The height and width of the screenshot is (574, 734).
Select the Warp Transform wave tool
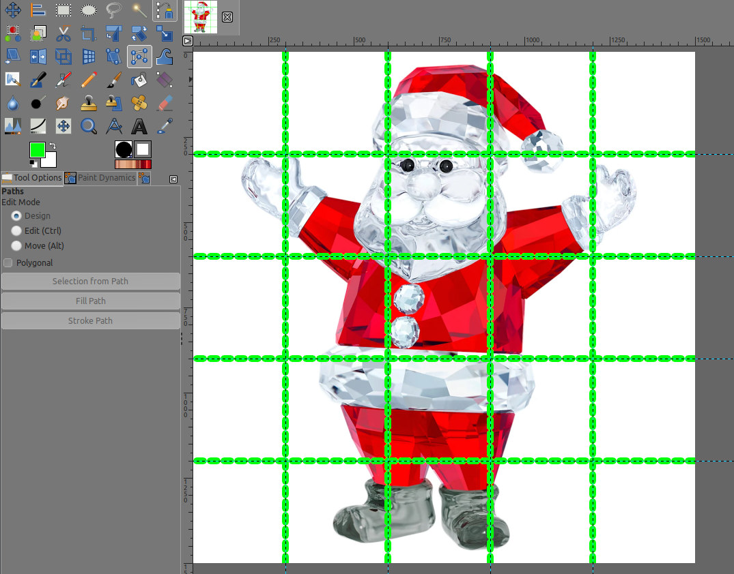click(x=165, y=57)
